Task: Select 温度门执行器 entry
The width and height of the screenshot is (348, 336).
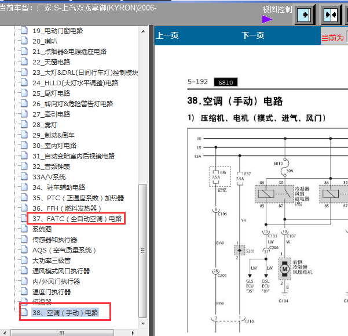Action: tap(52, 292)
